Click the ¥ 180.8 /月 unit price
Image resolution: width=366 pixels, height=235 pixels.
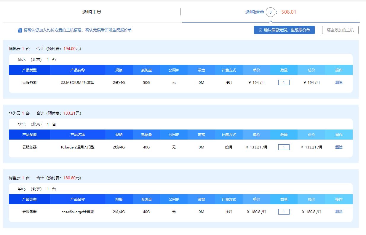(257, 212)
